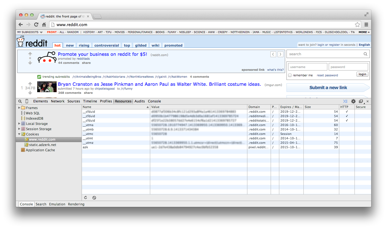The height and width of the screenshot is (229, 387).
Task: Click the DevTools inspect element magnifier icon
Action: tap(20, 101)
